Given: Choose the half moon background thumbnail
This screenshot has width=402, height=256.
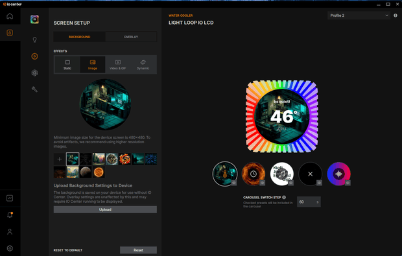Looking at the screenshot, I should 86,172.
